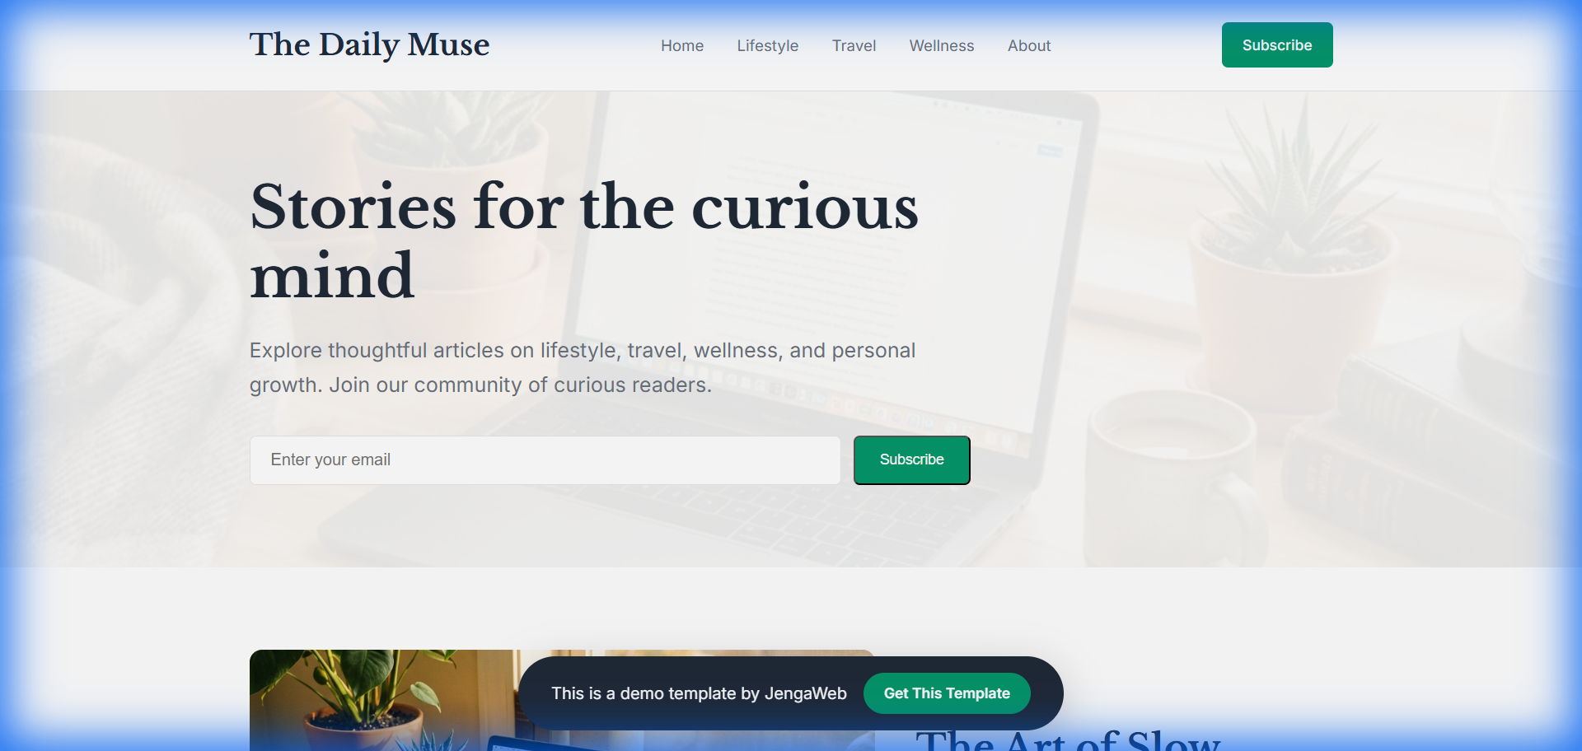Screen dimensions: 1582x751
Task: Click the "Get This Template" button
Action: click(x=946, y=693)
